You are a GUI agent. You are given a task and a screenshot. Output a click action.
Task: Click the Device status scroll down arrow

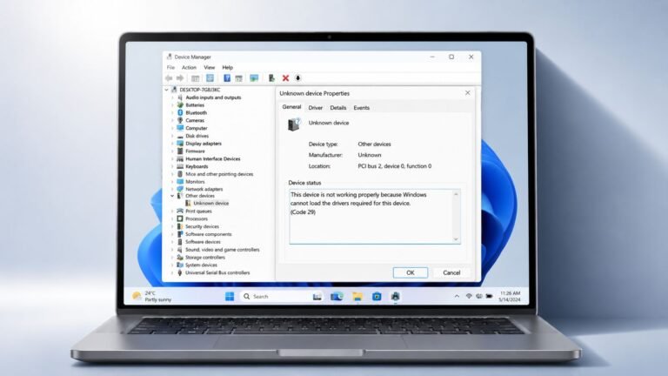point(456,239)
